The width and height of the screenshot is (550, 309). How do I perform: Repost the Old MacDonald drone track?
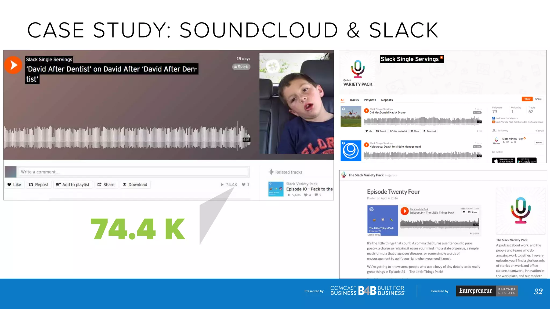[381, 131]
